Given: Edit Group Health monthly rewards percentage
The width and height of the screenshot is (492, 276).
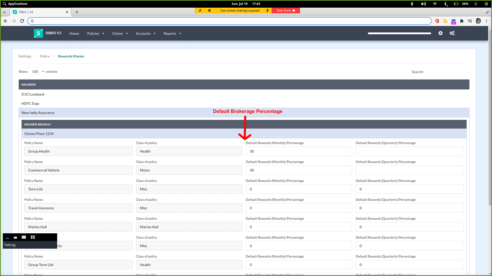Looking at the screenshot, I should point(299,151).
